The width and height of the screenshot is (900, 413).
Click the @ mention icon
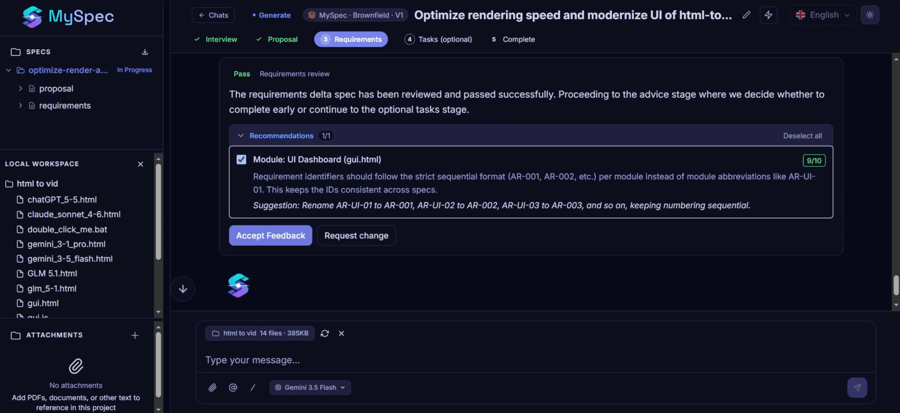click(x=233, y=388)
